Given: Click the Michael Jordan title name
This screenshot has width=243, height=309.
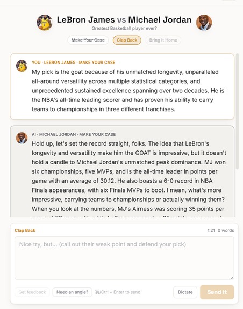Looking at the screenshot, I should (160, 20).
